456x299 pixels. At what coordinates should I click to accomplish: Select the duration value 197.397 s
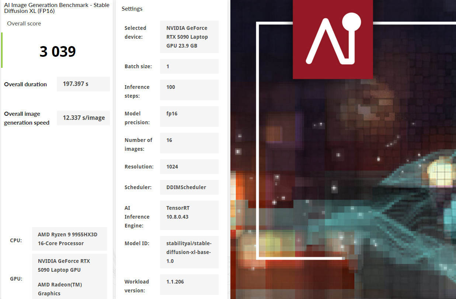[x=76, y=84]
